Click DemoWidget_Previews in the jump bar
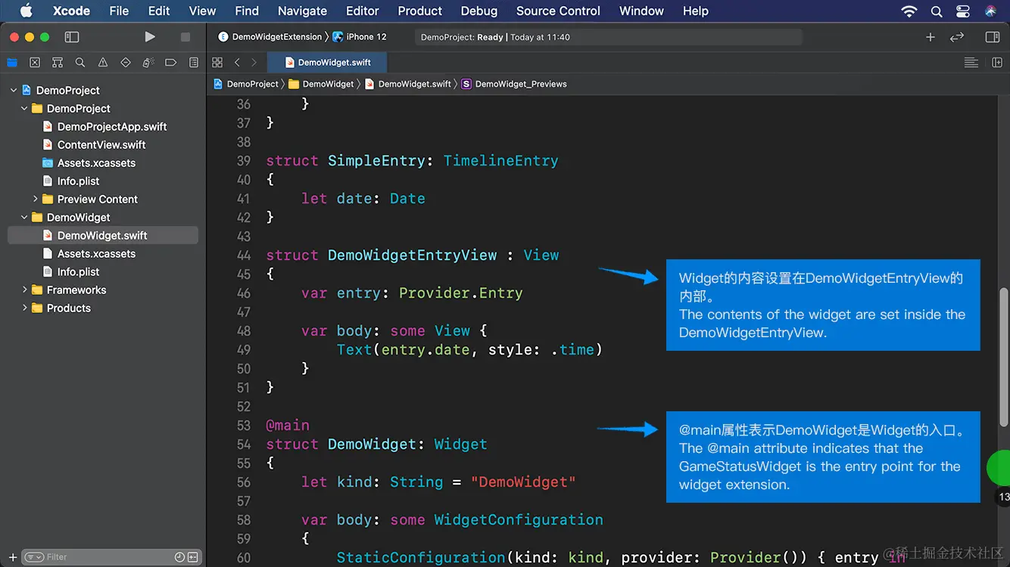This screenshot has width=1010, height=567. point(514,84)
